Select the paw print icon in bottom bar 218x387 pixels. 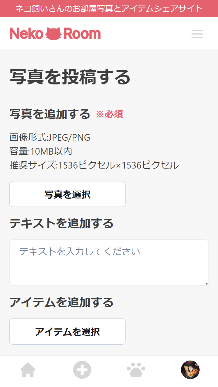[x=136, y=370]
